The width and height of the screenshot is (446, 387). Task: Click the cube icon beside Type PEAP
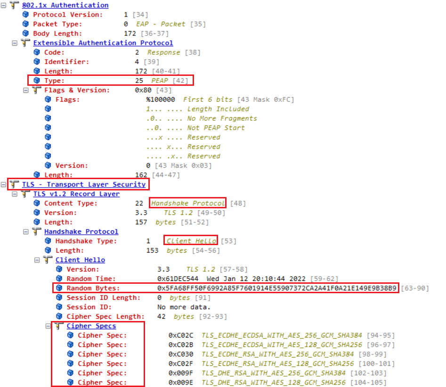click(x=37, y=80)
